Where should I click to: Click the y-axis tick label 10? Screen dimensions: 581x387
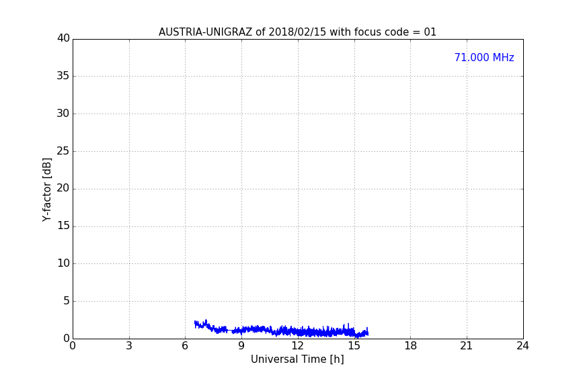click(x=63, y=263)
